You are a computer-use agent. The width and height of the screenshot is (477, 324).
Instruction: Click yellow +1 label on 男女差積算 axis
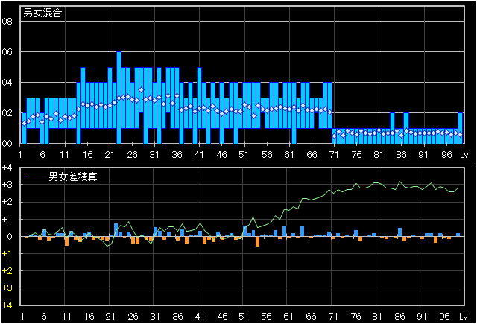click(x=7, y=253)
